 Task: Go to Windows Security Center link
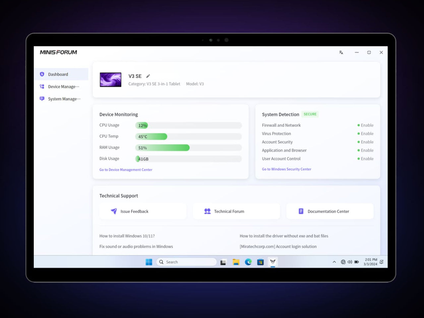[286, 169]
